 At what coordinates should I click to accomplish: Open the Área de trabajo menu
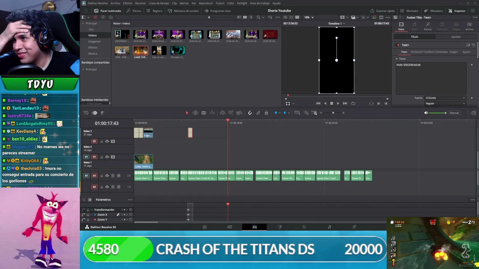click(x=260, y=3)
